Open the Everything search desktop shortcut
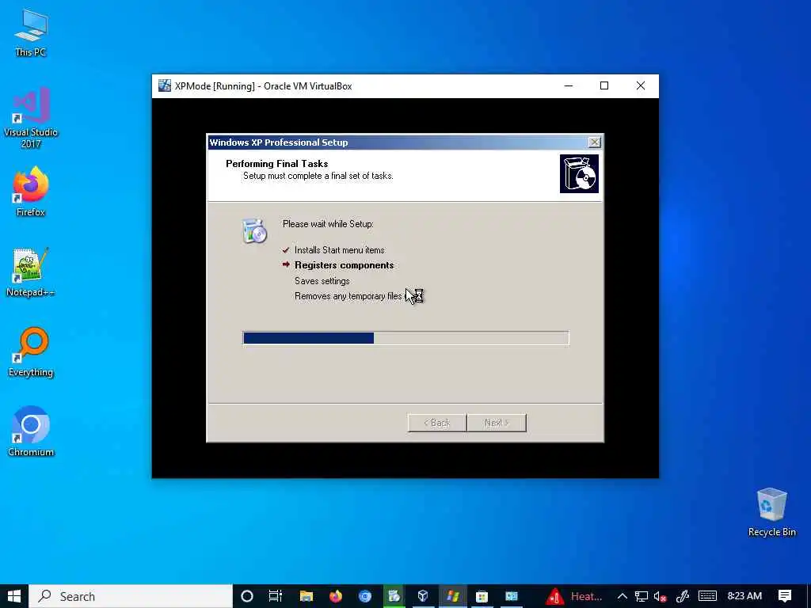The height and width of the screenshot is (608, 811). (31, 352)
